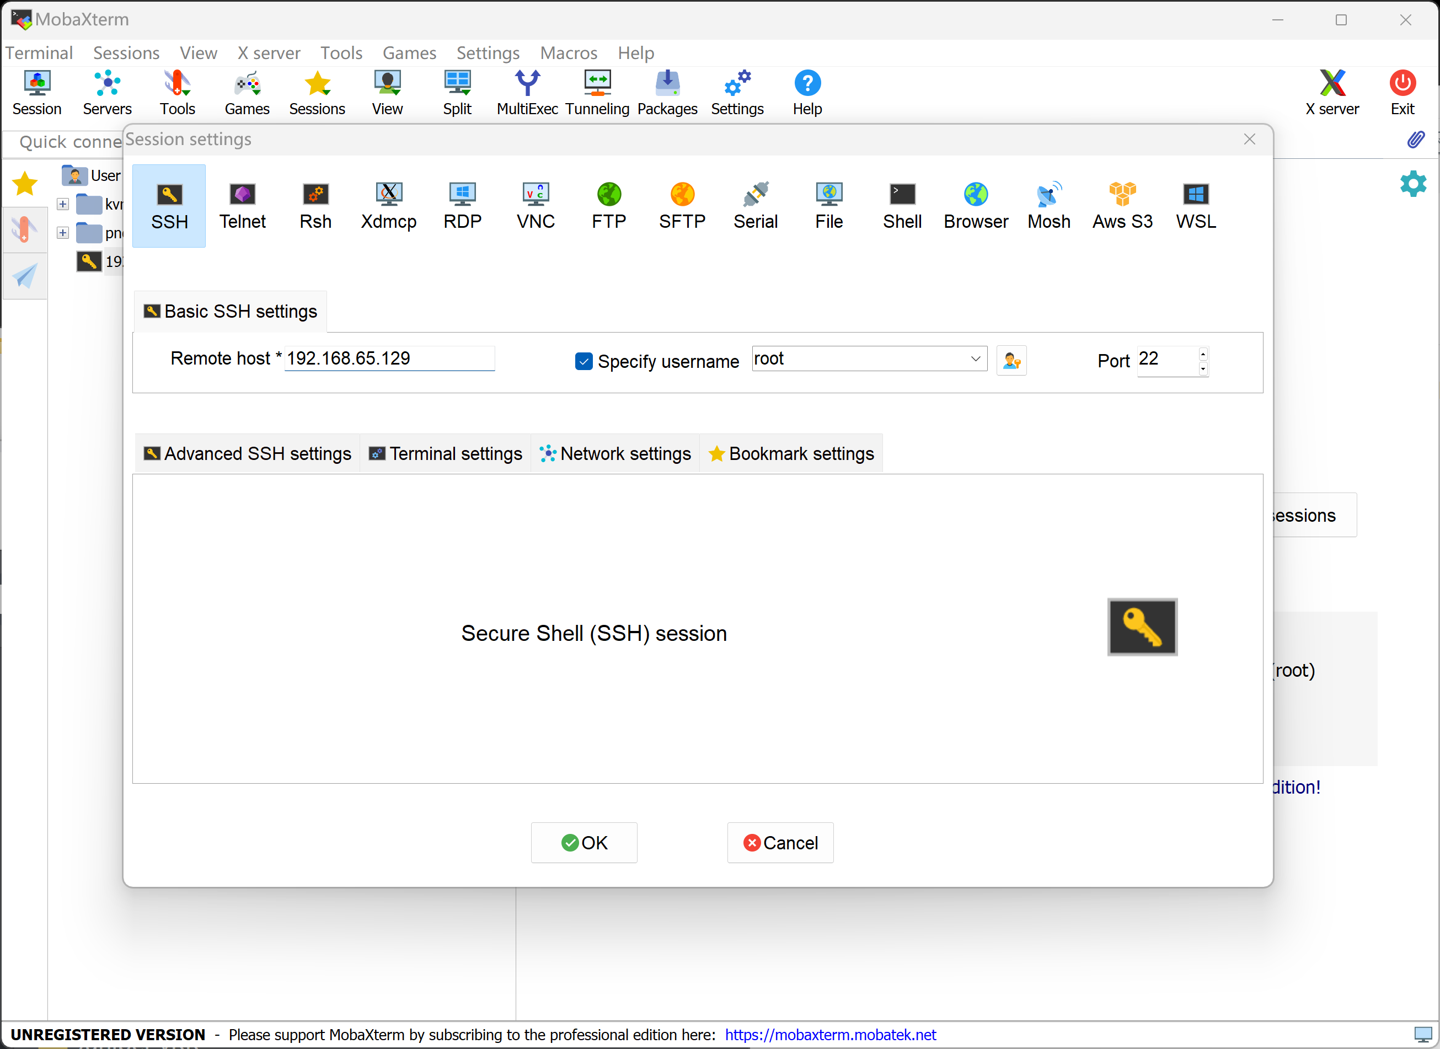Click the Port number field

coord(1167,361)
